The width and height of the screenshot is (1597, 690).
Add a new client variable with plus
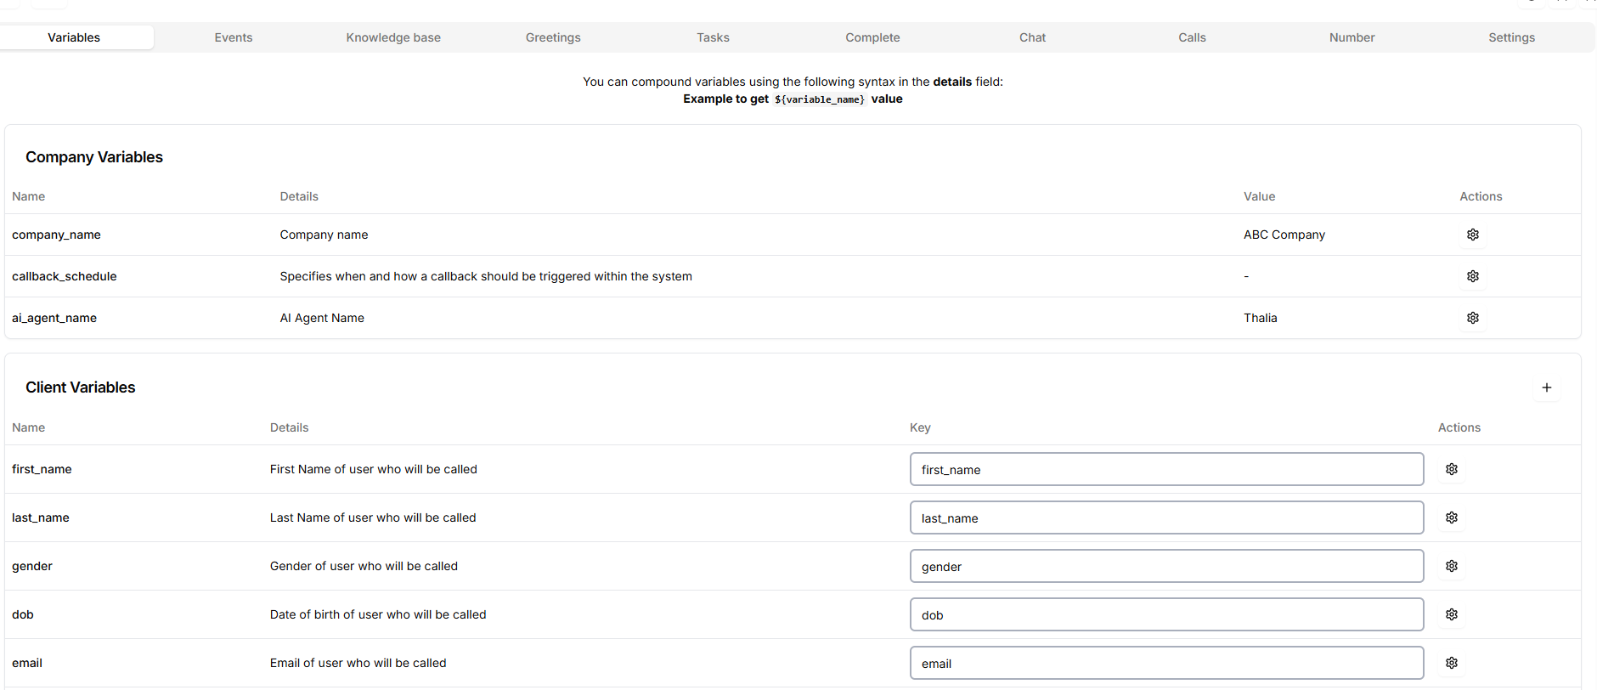tap(1547, 387)
